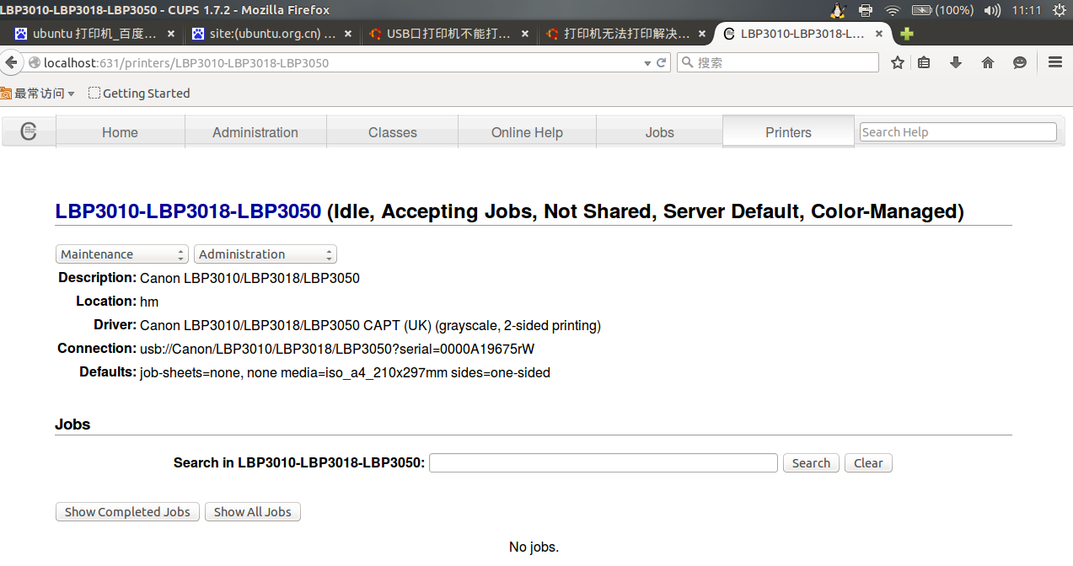Open CUPS Classes tab
The width and height of the screenshot is (1073, 566).
point(393,132)
